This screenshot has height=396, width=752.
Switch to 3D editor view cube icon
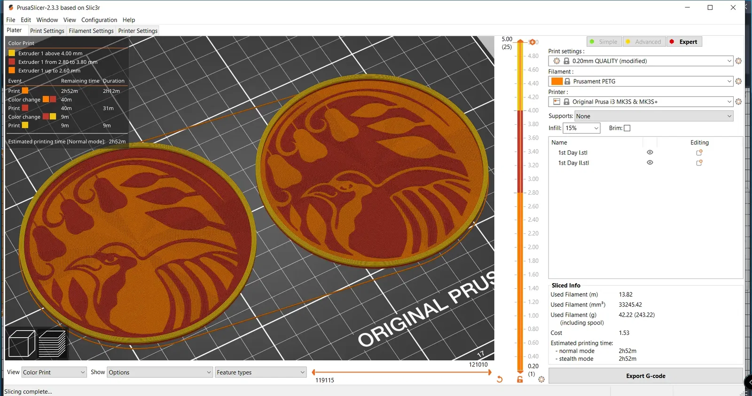pos(22,344)
